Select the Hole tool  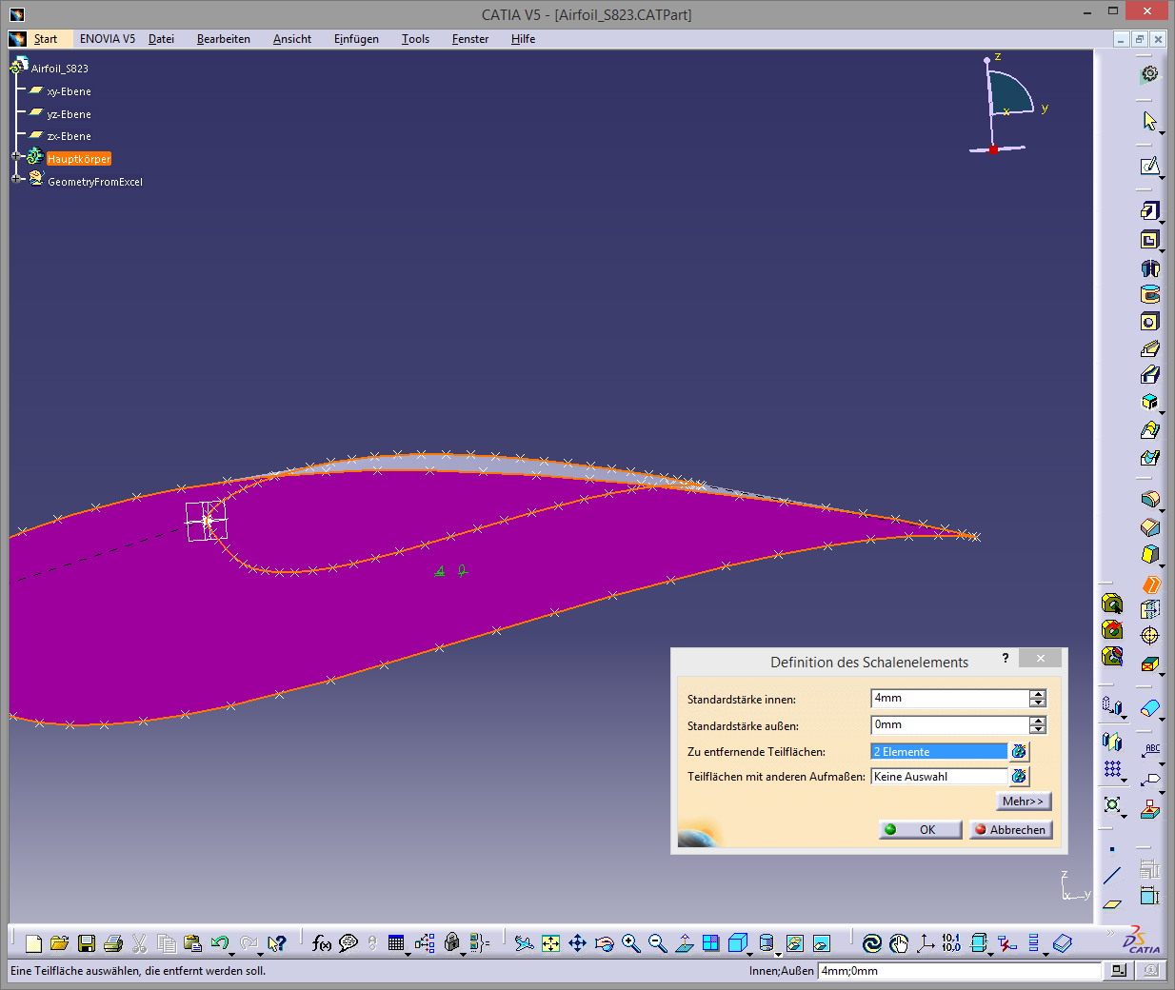1150,322
